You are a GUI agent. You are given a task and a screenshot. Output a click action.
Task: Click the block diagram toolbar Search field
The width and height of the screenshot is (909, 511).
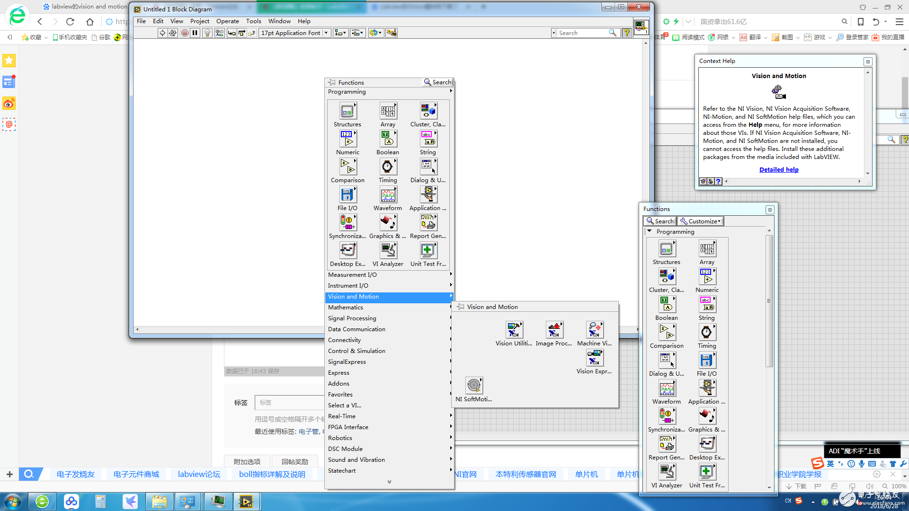click(585, 33)
